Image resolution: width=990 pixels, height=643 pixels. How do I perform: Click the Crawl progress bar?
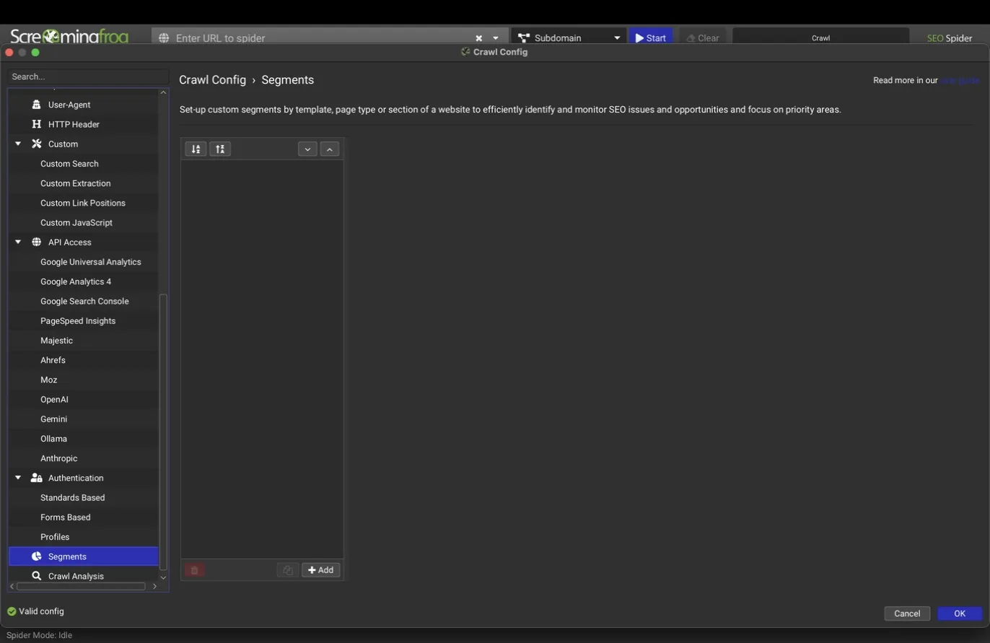(x=821, y=38)
